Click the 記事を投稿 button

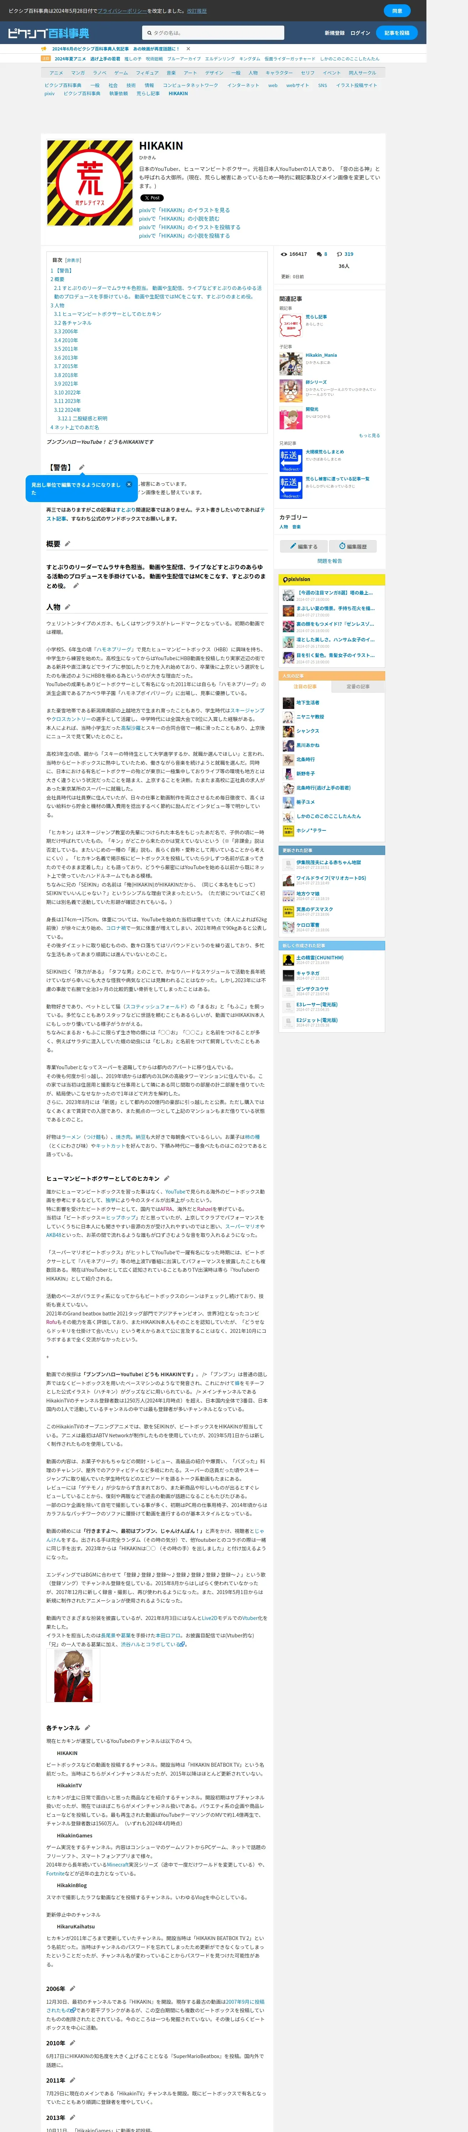(x=397, y=33)
